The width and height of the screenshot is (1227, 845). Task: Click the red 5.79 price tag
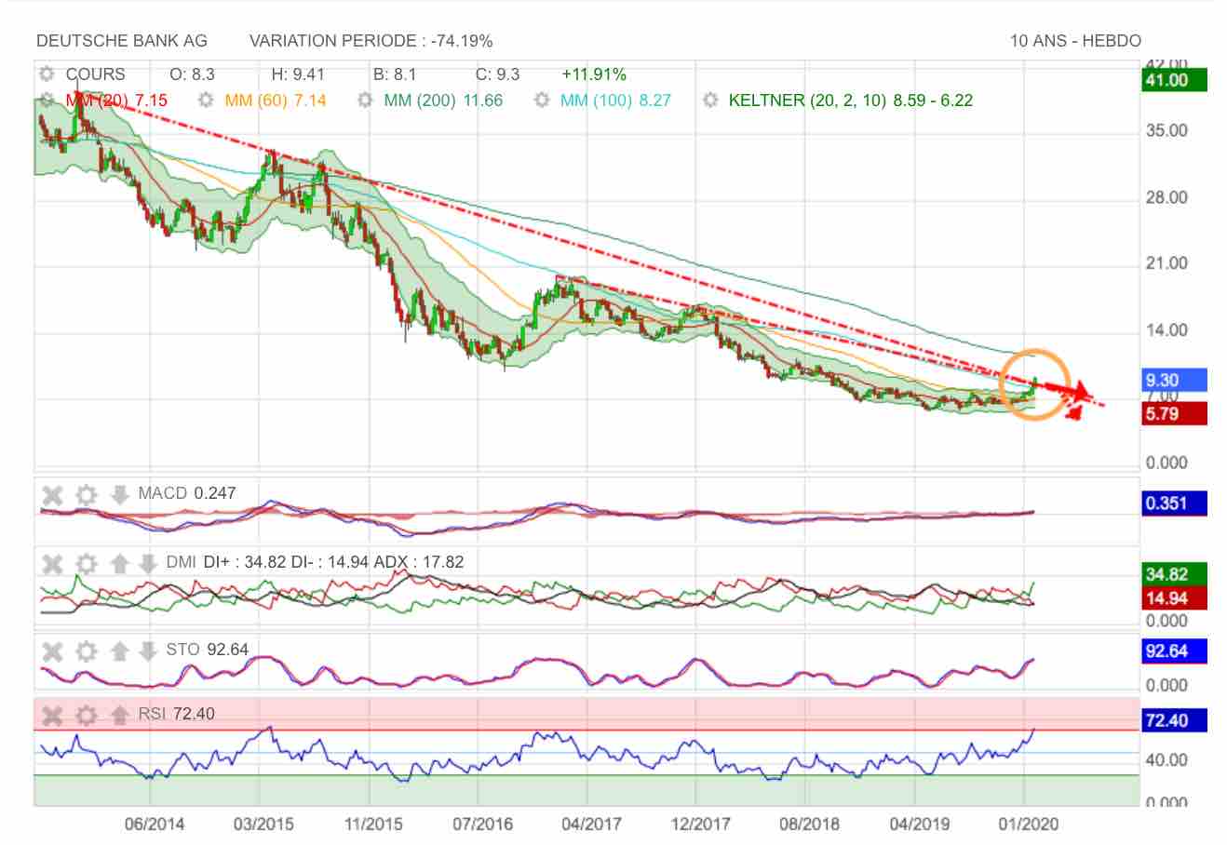(1174, 414)
